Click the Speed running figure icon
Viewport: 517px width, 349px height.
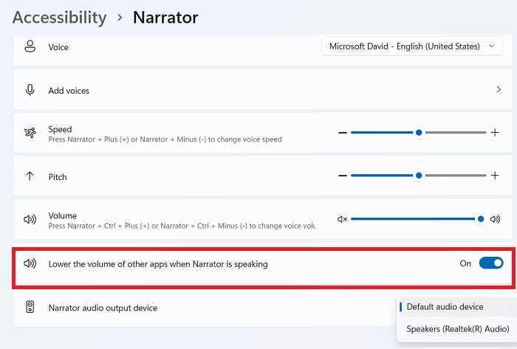pyautogui.click(x=30, y=133)
